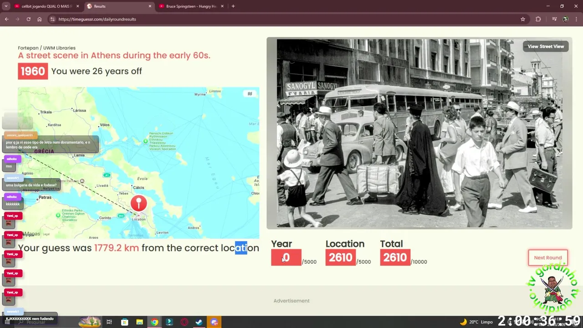Click the tv gordinho channel logo
The image size is (583, 328).
pyautogui.click(x=553, y=288)
